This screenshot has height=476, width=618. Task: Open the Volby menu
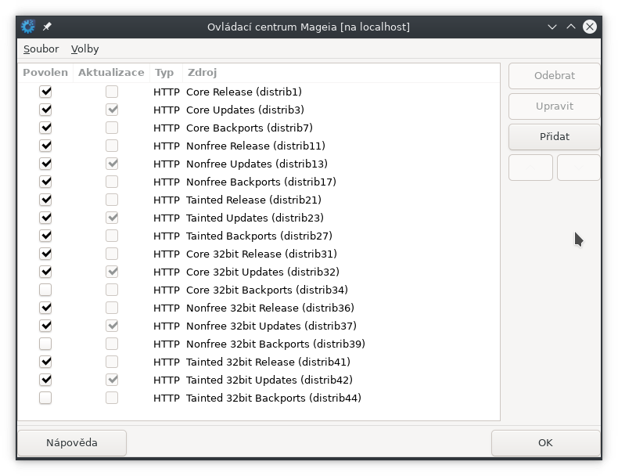(x=84, y=49)
